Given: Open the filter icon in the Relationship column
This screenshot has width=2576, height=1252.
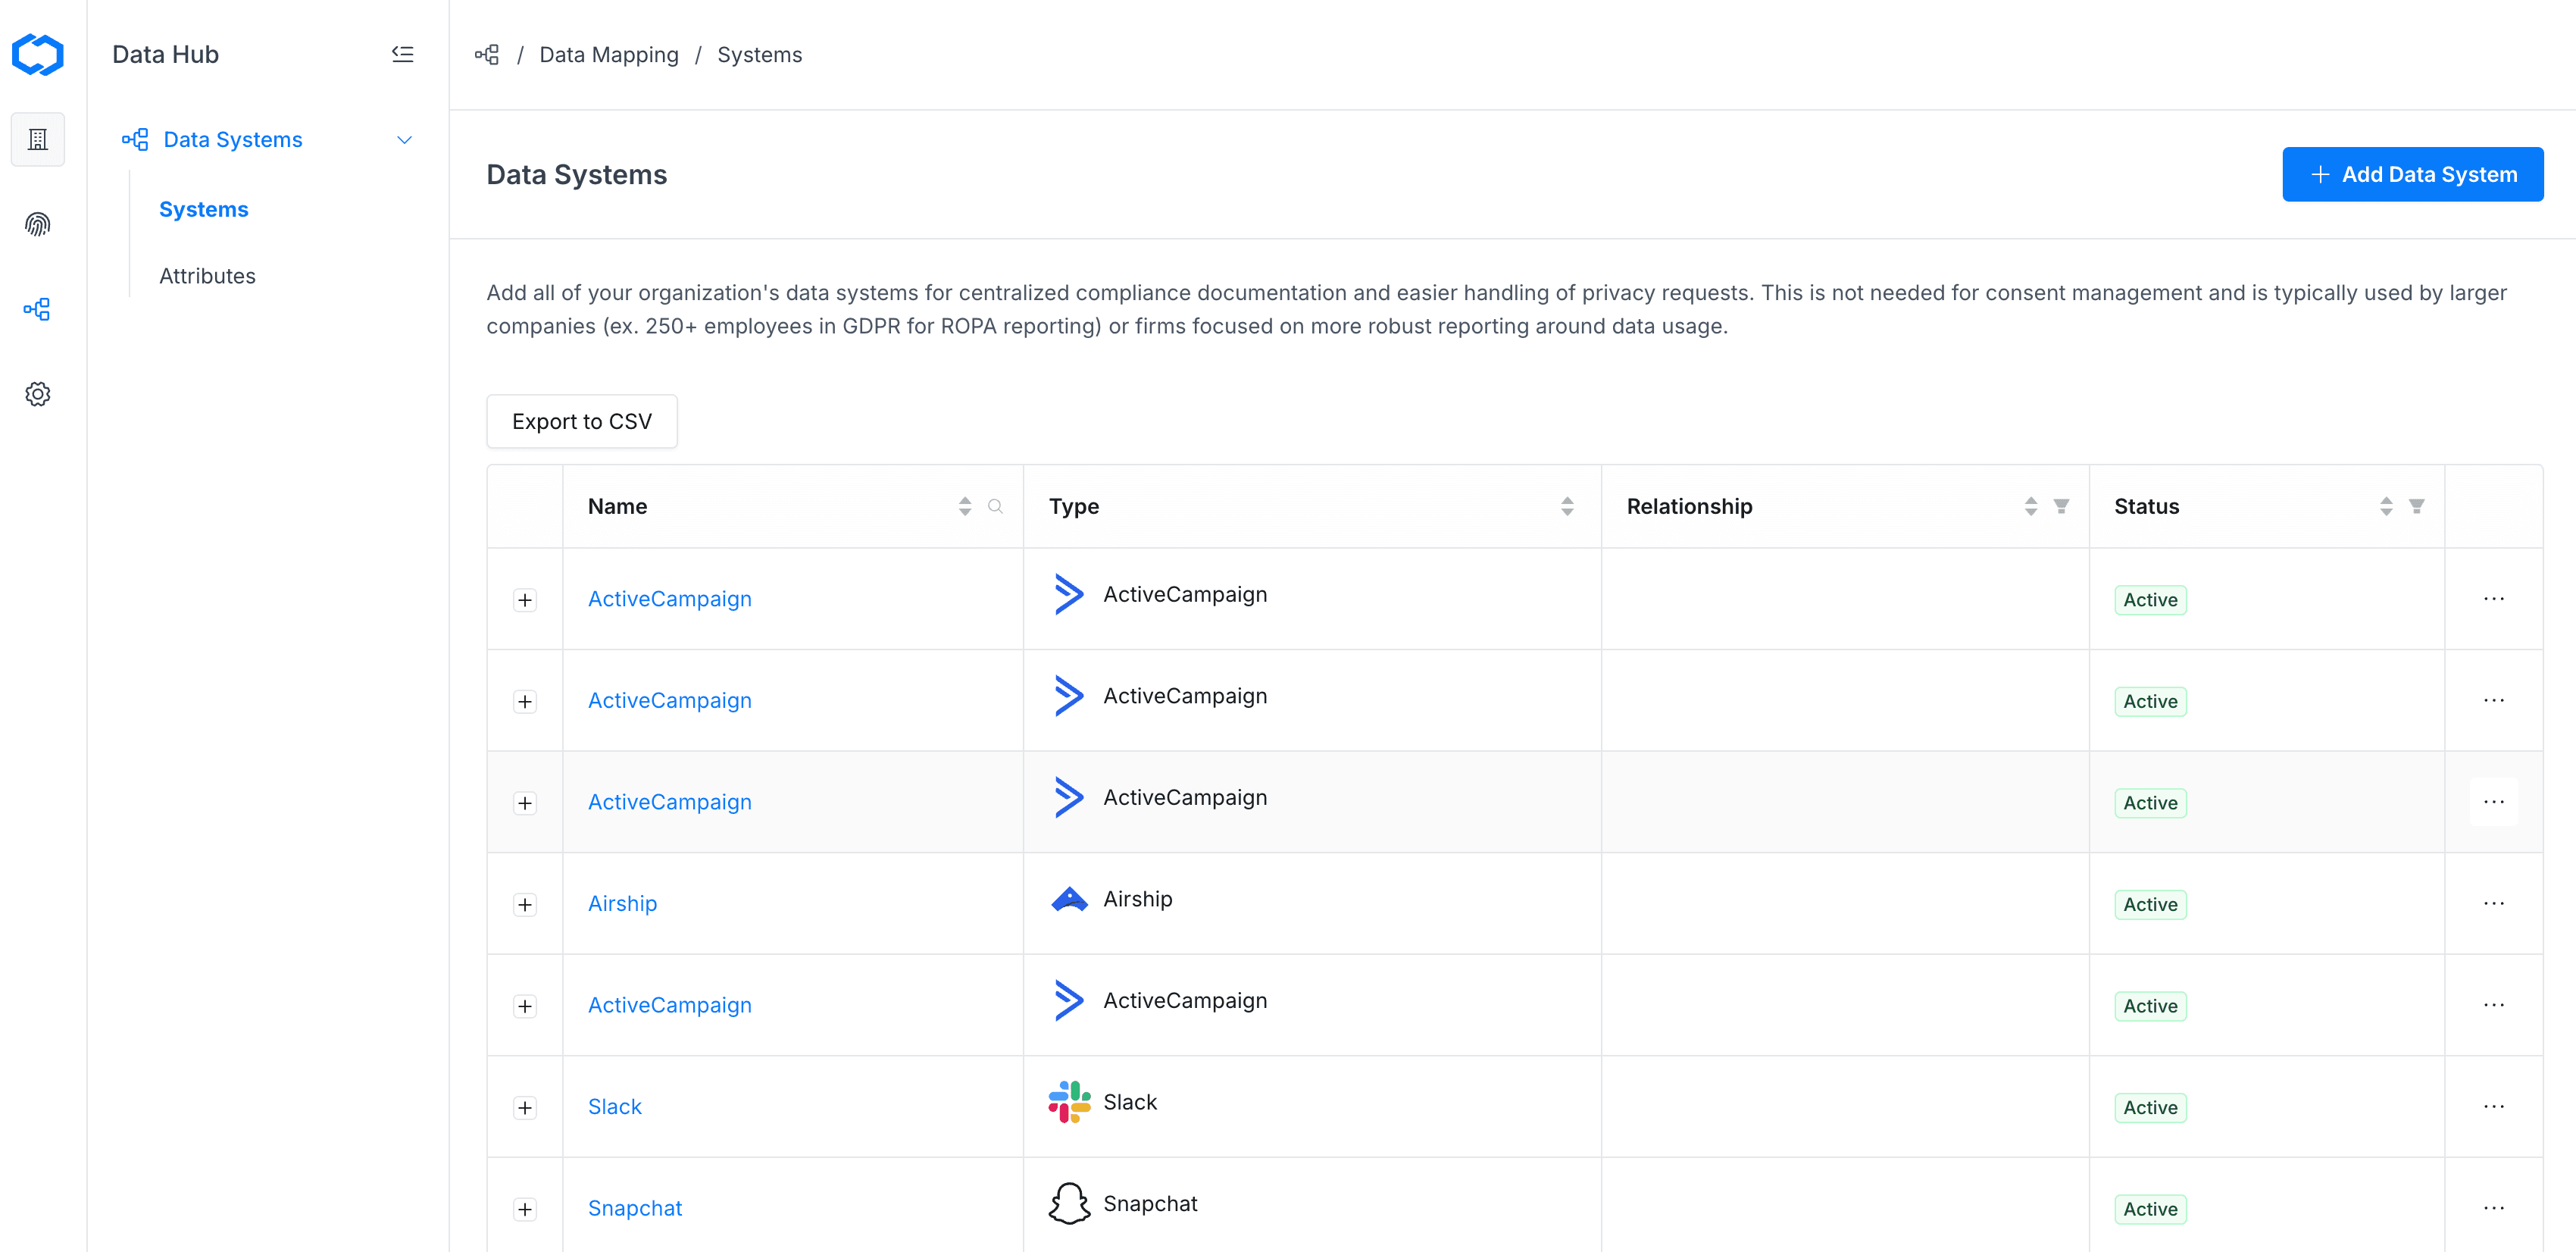Looking at the screenshot, I should coord(2061,506).
